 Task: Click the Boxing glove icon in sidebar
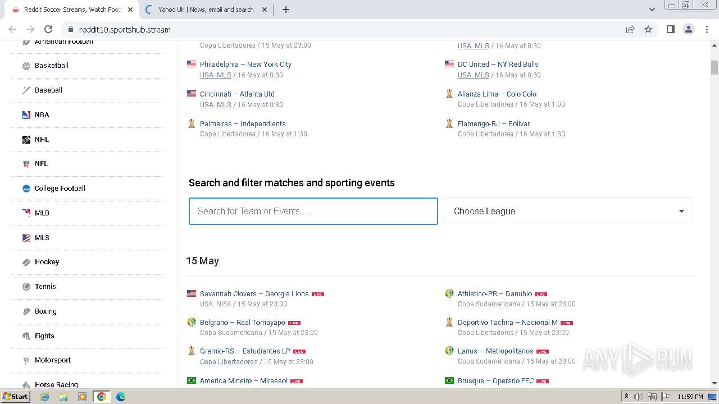click(x=26, y=311)
